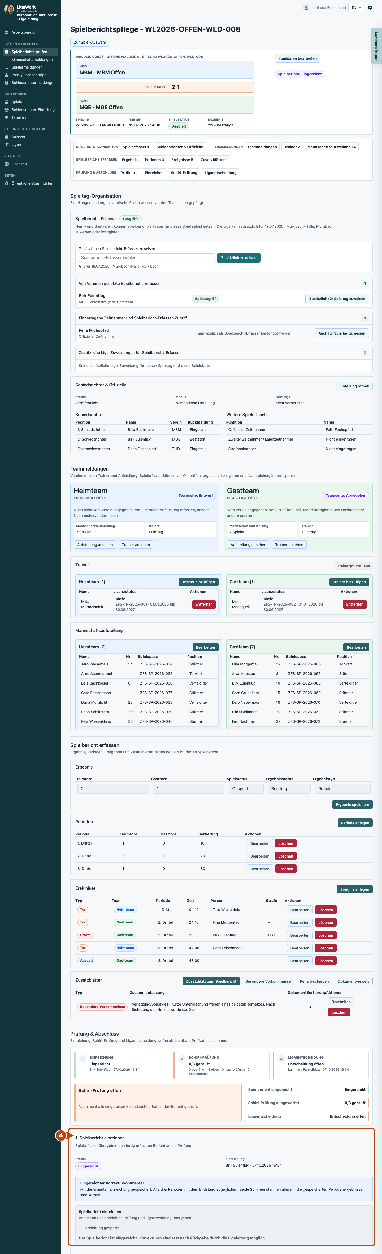The image size is (382, 1254).
Task: Jump to the Schiri-Prüfung section tab
Action: pyautogui.click(x=184, y=173)
